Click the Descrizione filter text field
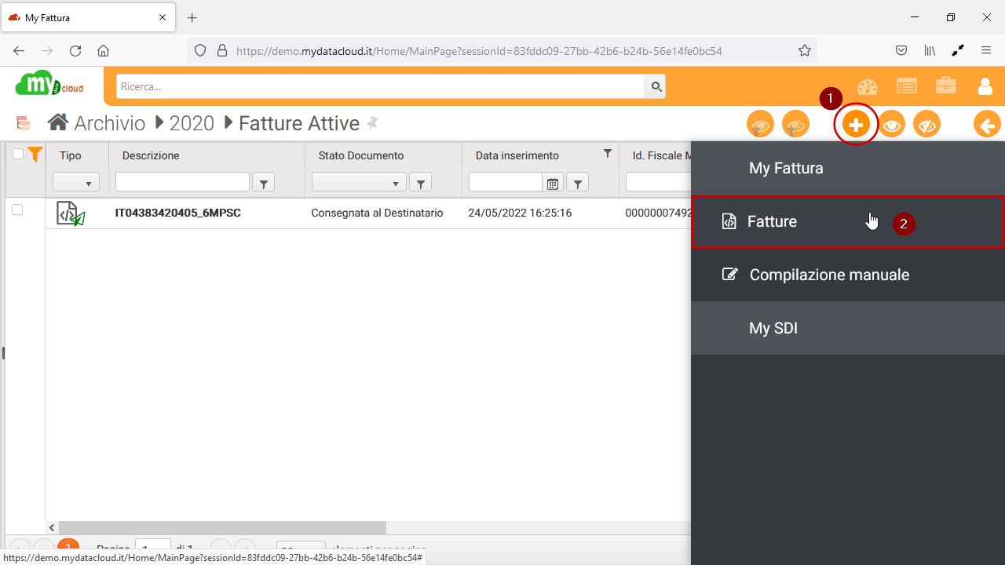1005x565 pixels. pos(182,182)
